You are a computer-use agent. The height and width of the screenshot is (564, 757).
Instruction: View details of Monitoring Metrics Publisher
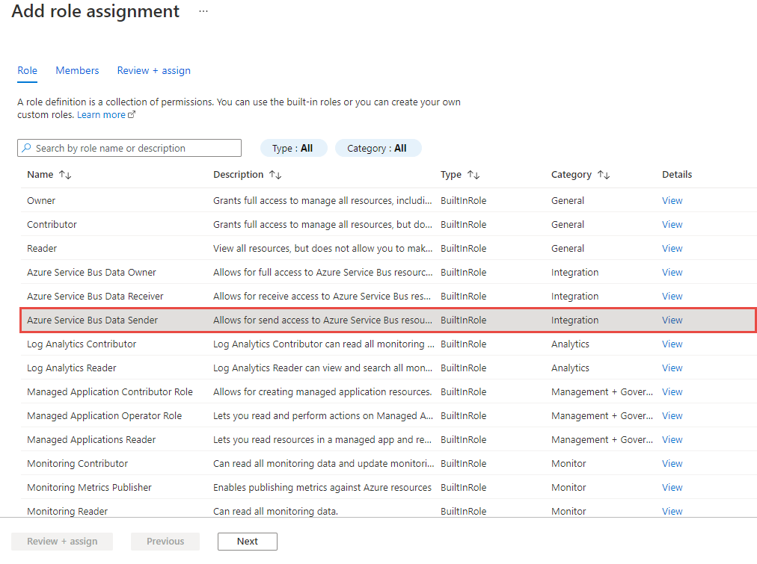[x=672, y=487]
